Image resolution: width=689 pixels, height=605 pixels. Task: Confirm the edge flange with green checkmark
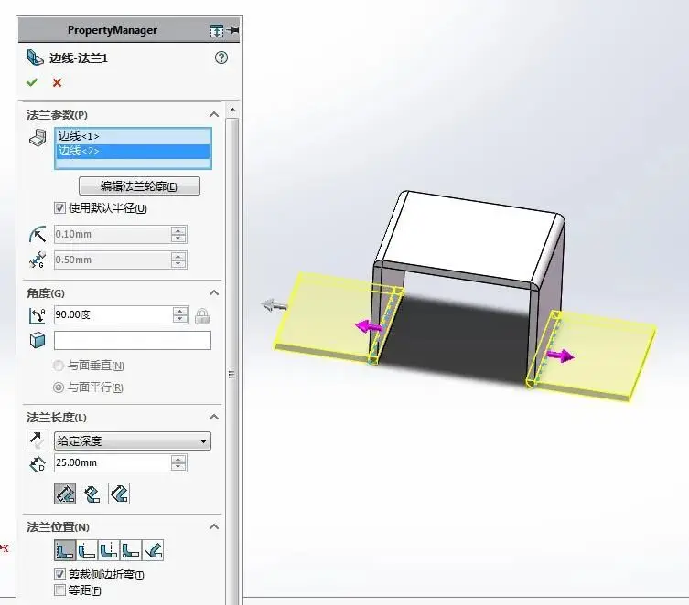[32, 82]
